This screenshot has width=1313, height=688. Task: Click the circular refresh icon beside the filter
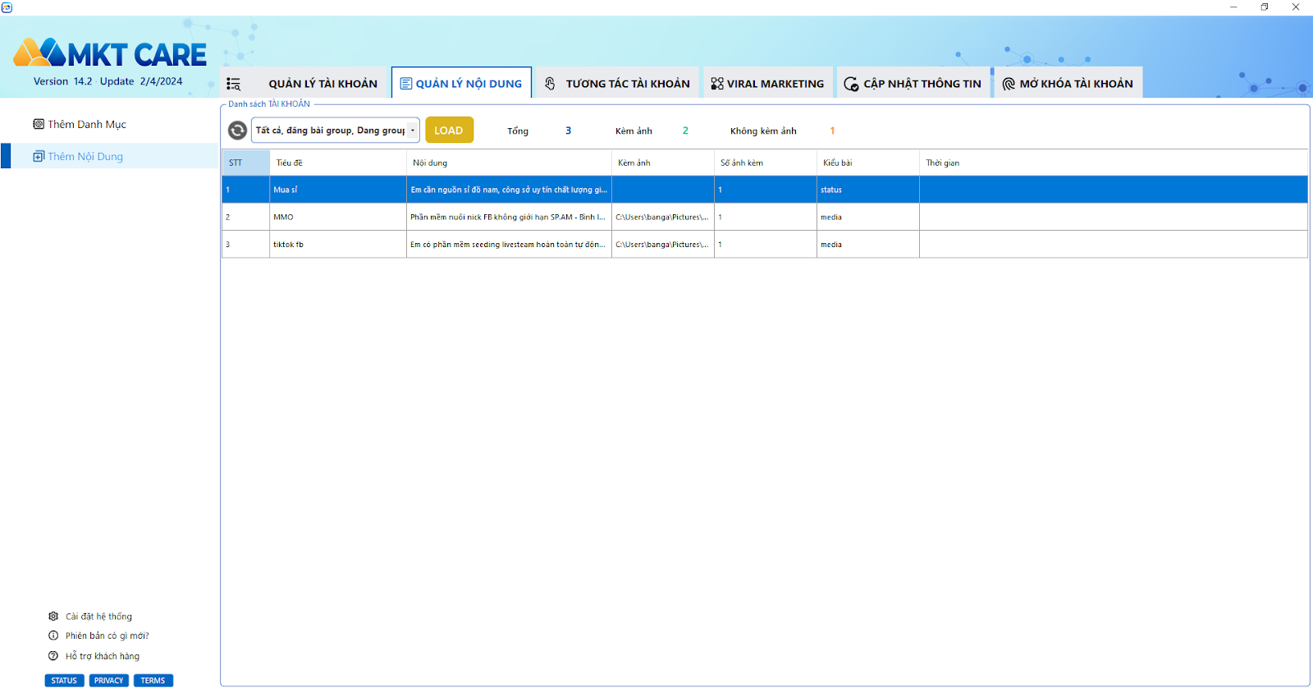237,131
